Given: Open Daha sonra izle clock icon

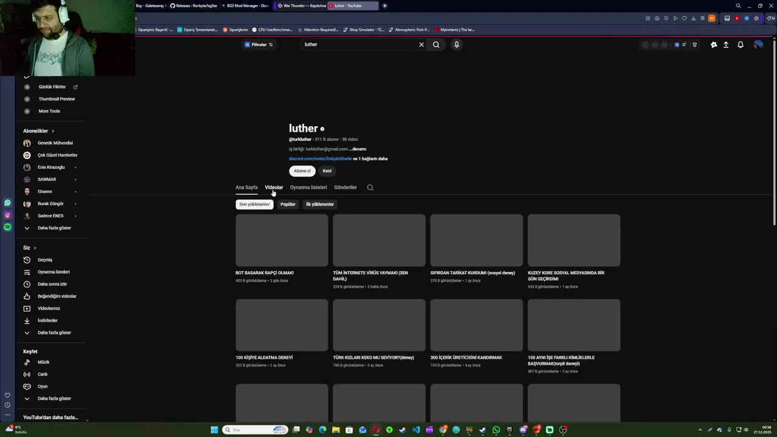Looking at the screenshot, I should click(27, 284).
